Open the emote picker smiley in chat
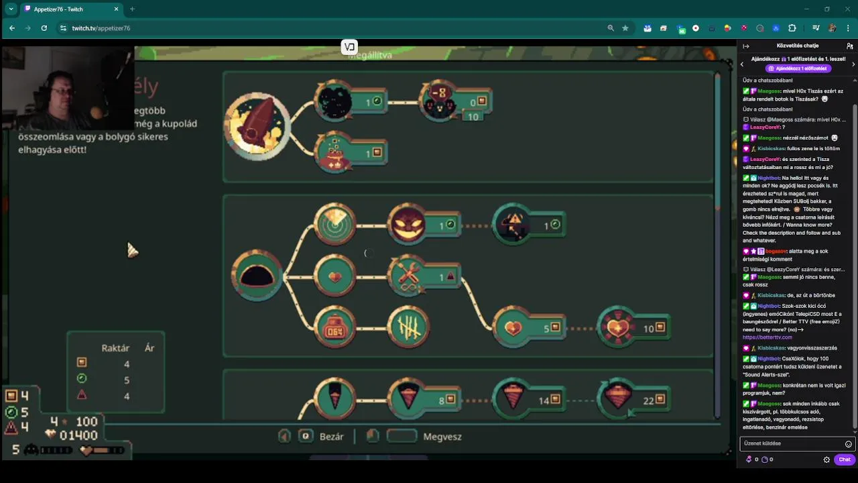The width and height of the screenshot is (858, 483). 848,443
